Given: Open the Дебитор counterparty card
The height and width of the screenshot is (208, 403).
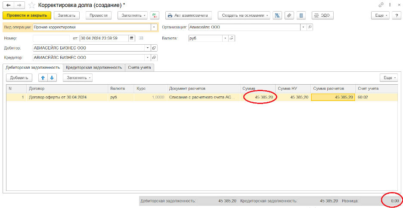Looking at the screenshot, I should click(154, 48).
